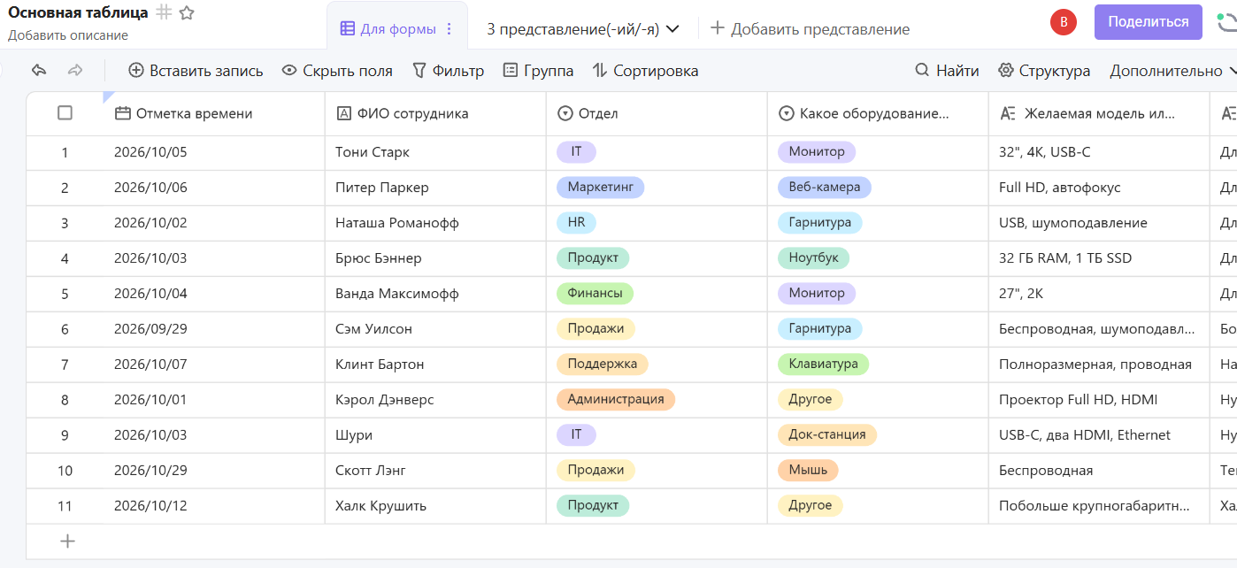1237x568 pixels.
Task: Click the user avatar B
Action: click(x=1063, y=23)
